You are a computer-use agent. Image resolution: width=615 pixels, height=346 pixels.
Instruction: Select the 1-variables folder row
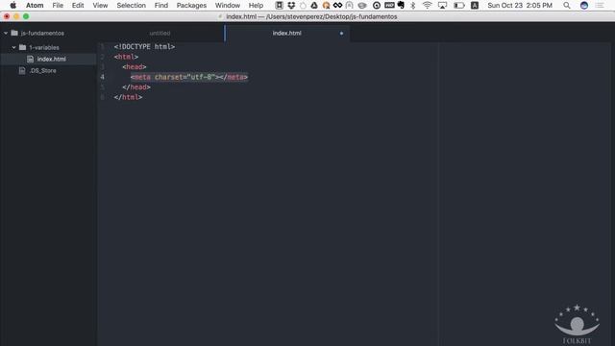[x=48, y=47]
